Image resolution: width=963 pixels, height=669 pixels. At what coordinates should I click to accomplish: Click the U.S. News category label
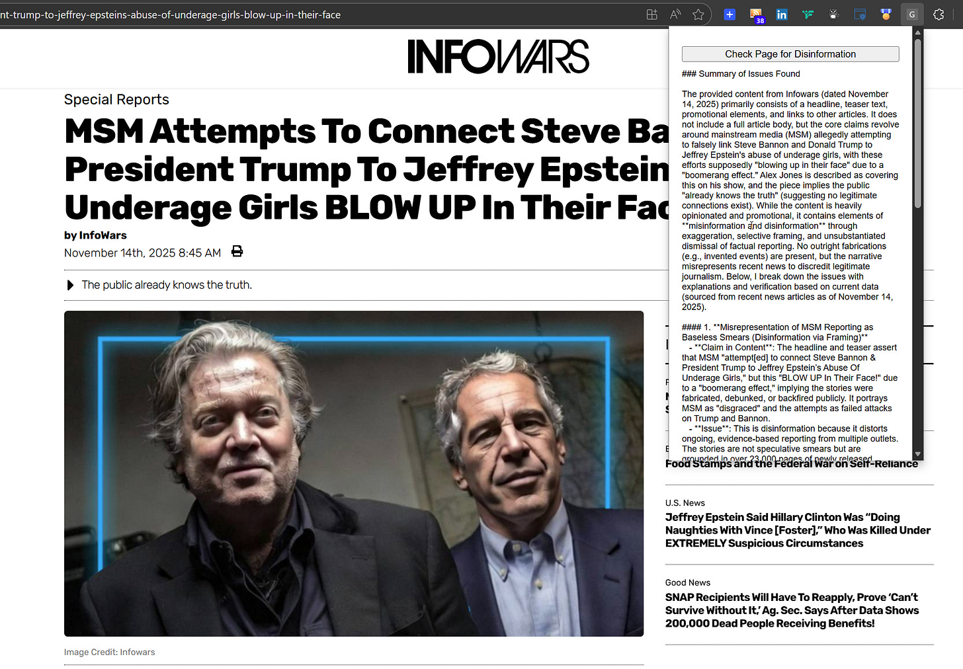pyautogui.click(x=685, y=503)
